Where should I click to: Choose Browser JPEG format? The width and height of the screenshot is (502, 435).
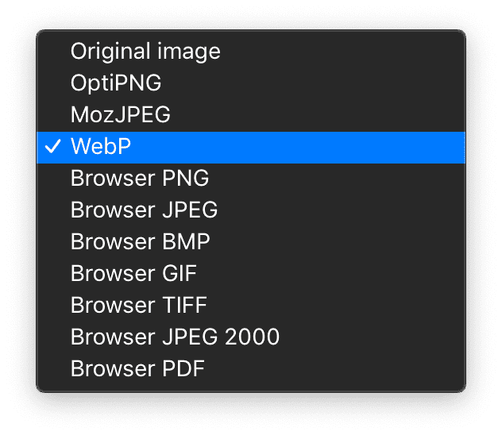click(x=144, y=210)
